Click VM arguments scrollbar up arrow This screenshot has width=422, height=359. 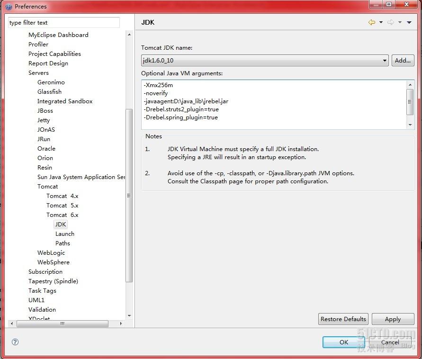pyautogui.click(x=410, y=85)
